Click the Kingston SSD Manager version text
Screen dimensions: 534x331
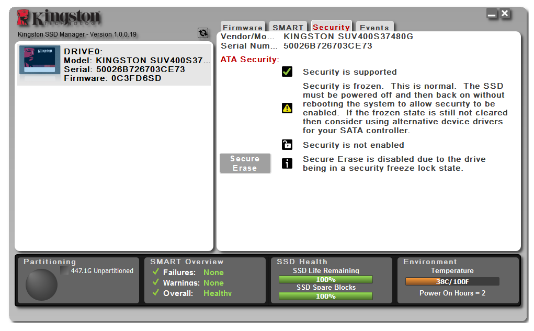tap(77, 34)
